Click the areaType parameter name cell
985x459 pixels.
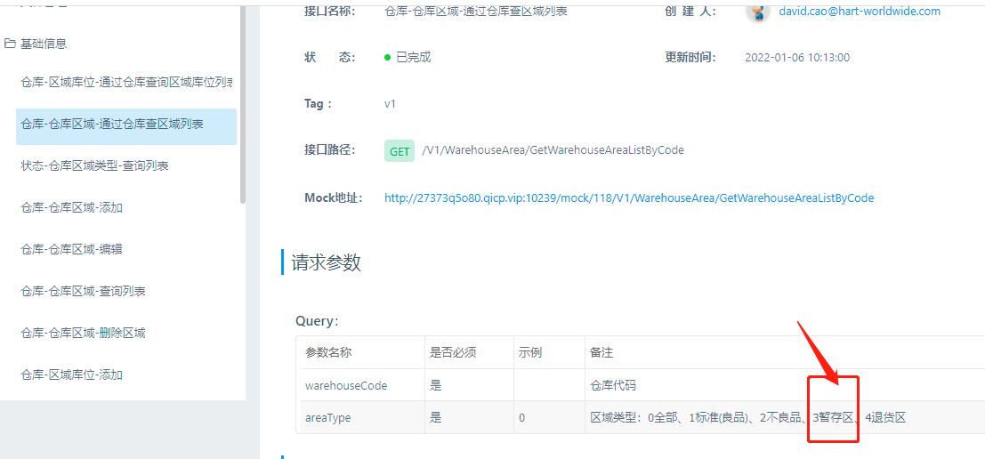click(327, 418)
